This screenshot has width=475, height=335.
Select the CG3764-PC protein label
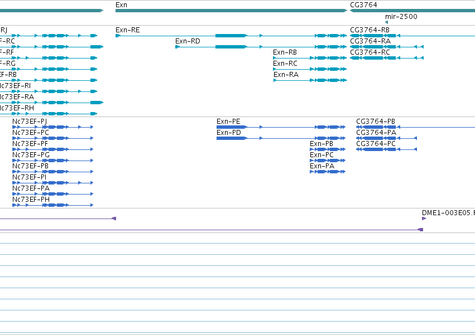[x=376, y=144]
